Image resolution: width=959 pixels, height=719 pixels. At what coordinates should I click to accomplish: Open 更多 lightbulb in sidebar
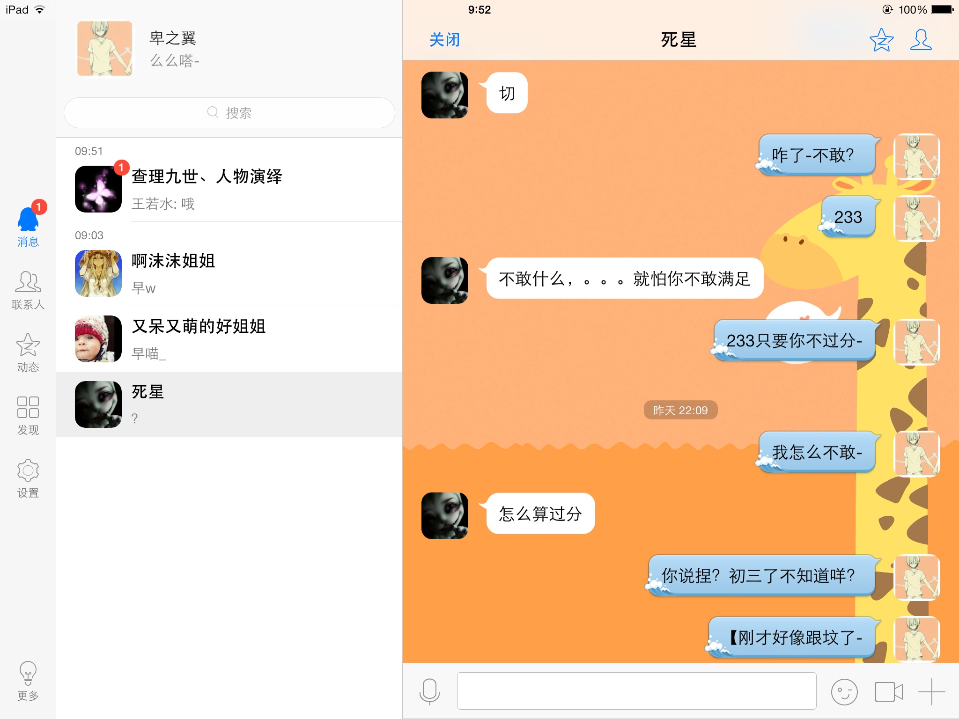pos(28,681)
